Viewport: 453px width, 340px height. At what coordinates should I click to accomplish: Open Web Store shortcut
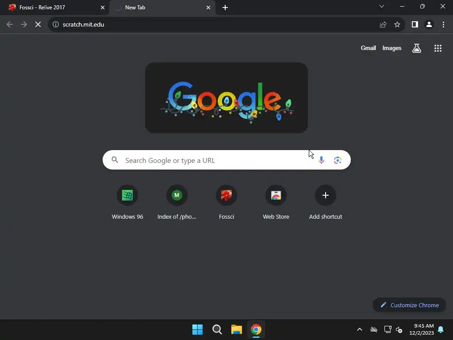[x=276, y=202]
